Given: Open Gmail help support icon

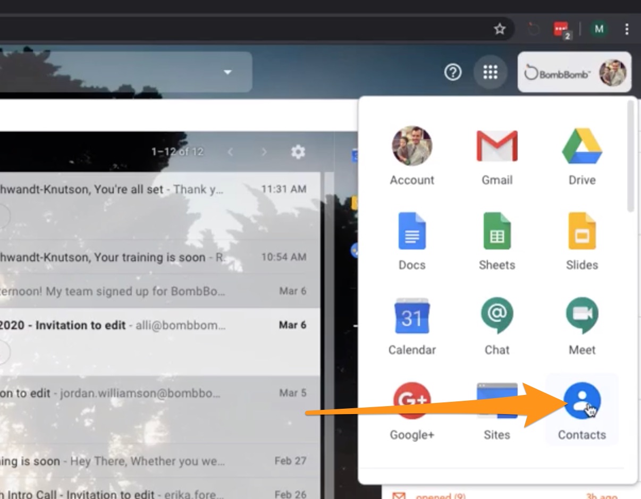Looking at the screenshot, I should pos(453,72).
